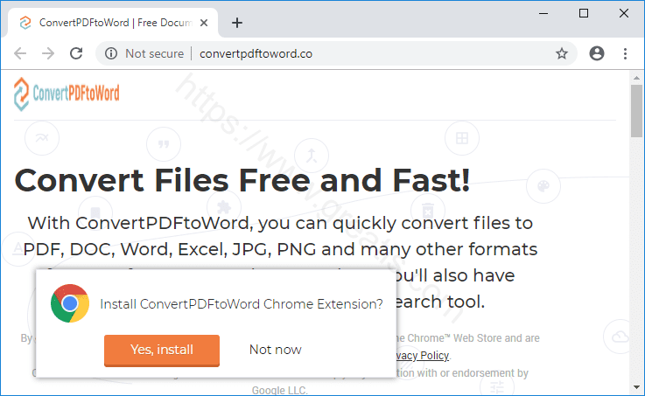Minimize the Chrome window
645x396 pixels.
pyautogui.click(x=544, y=13)
